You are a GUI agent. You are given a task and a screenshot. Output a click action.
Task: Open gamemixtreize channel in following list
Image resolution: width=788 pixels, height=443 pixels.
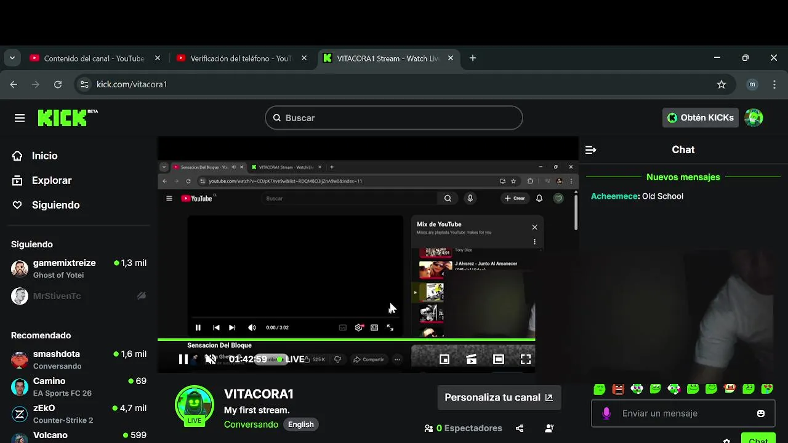point(79,269)
